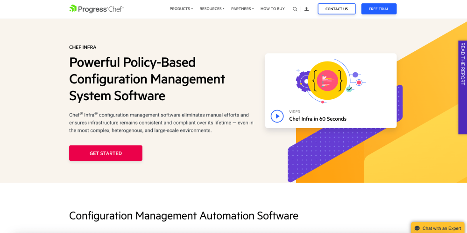Click the Progress Chef logo
Viewport: 467px width, 233px height.
(96, 8)
